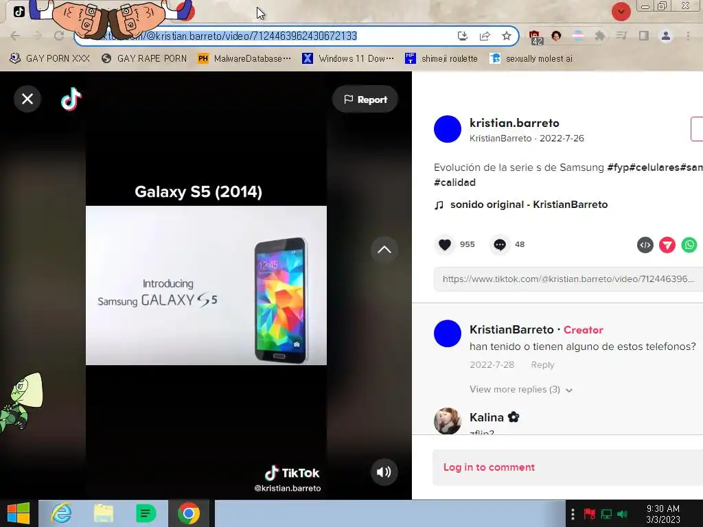Open the MalwareDatabase bookmark
This screenshot has width=703, height=527.
(x=244, y=58)
